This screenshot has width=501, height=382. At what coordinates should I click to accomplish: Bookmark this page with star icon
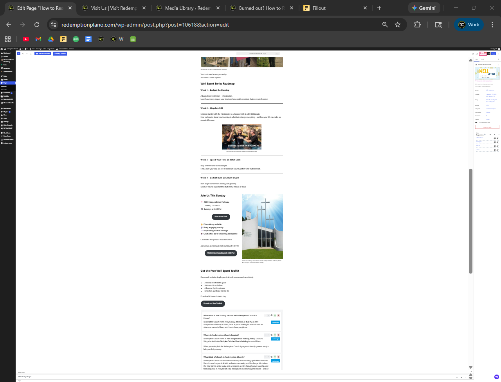pyautogui.click(x=398, y=25)
